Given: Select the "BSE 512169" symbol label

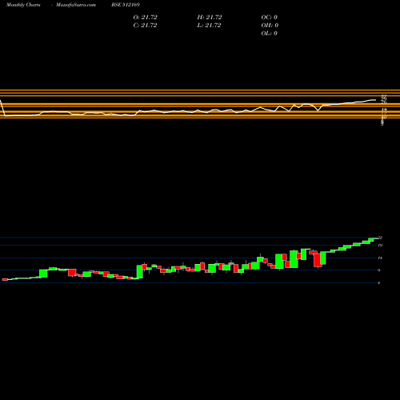Looking at the screenshot, I should tap(126, 5).
